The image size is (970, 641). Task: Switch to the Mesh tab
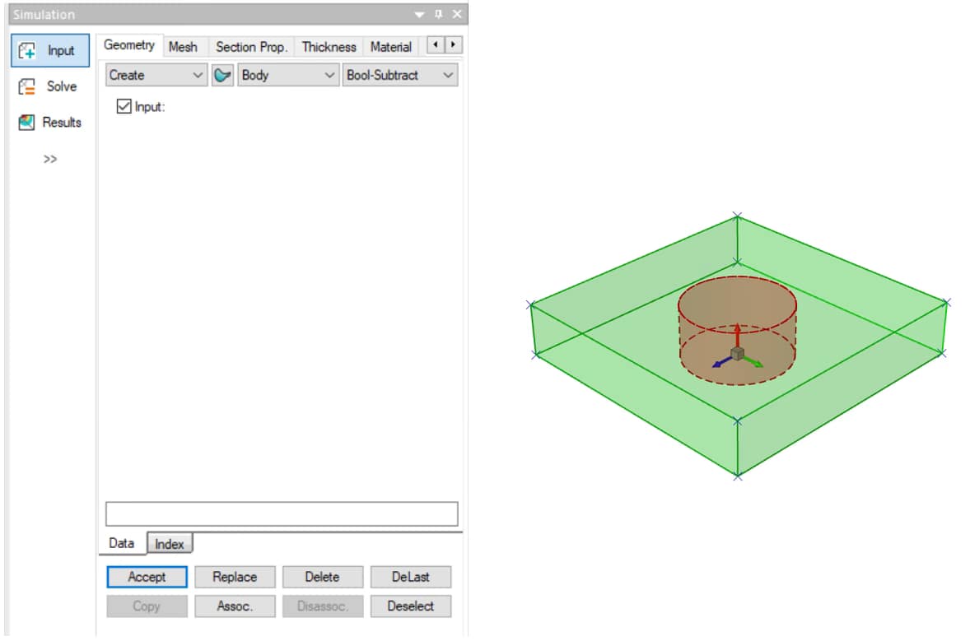coord(183,47)
